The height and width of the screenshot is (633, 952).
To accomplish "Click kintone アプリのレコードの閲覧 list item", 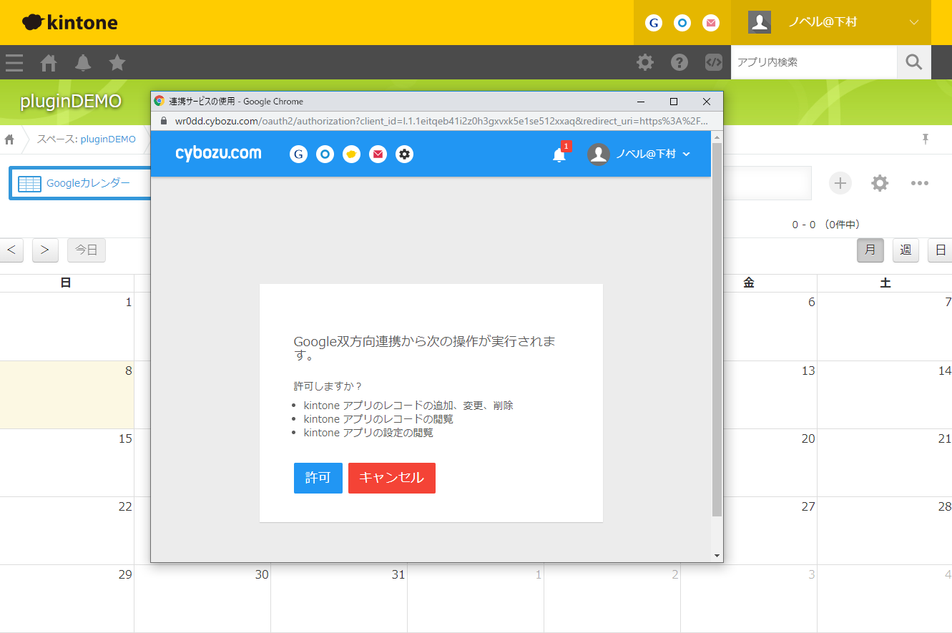I will pos(378,419).
